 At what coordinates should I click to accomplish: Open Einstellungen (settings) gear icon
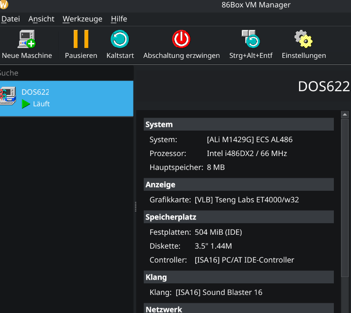click(x=304, y=39)
